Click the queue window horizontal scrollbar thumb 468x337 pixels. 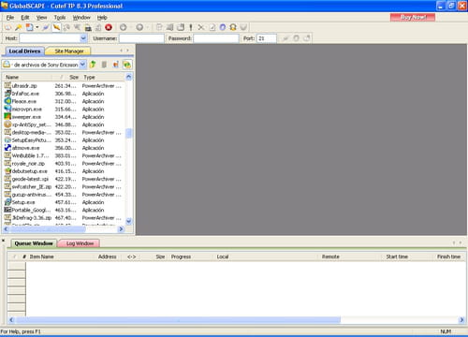tap(178, 320)
